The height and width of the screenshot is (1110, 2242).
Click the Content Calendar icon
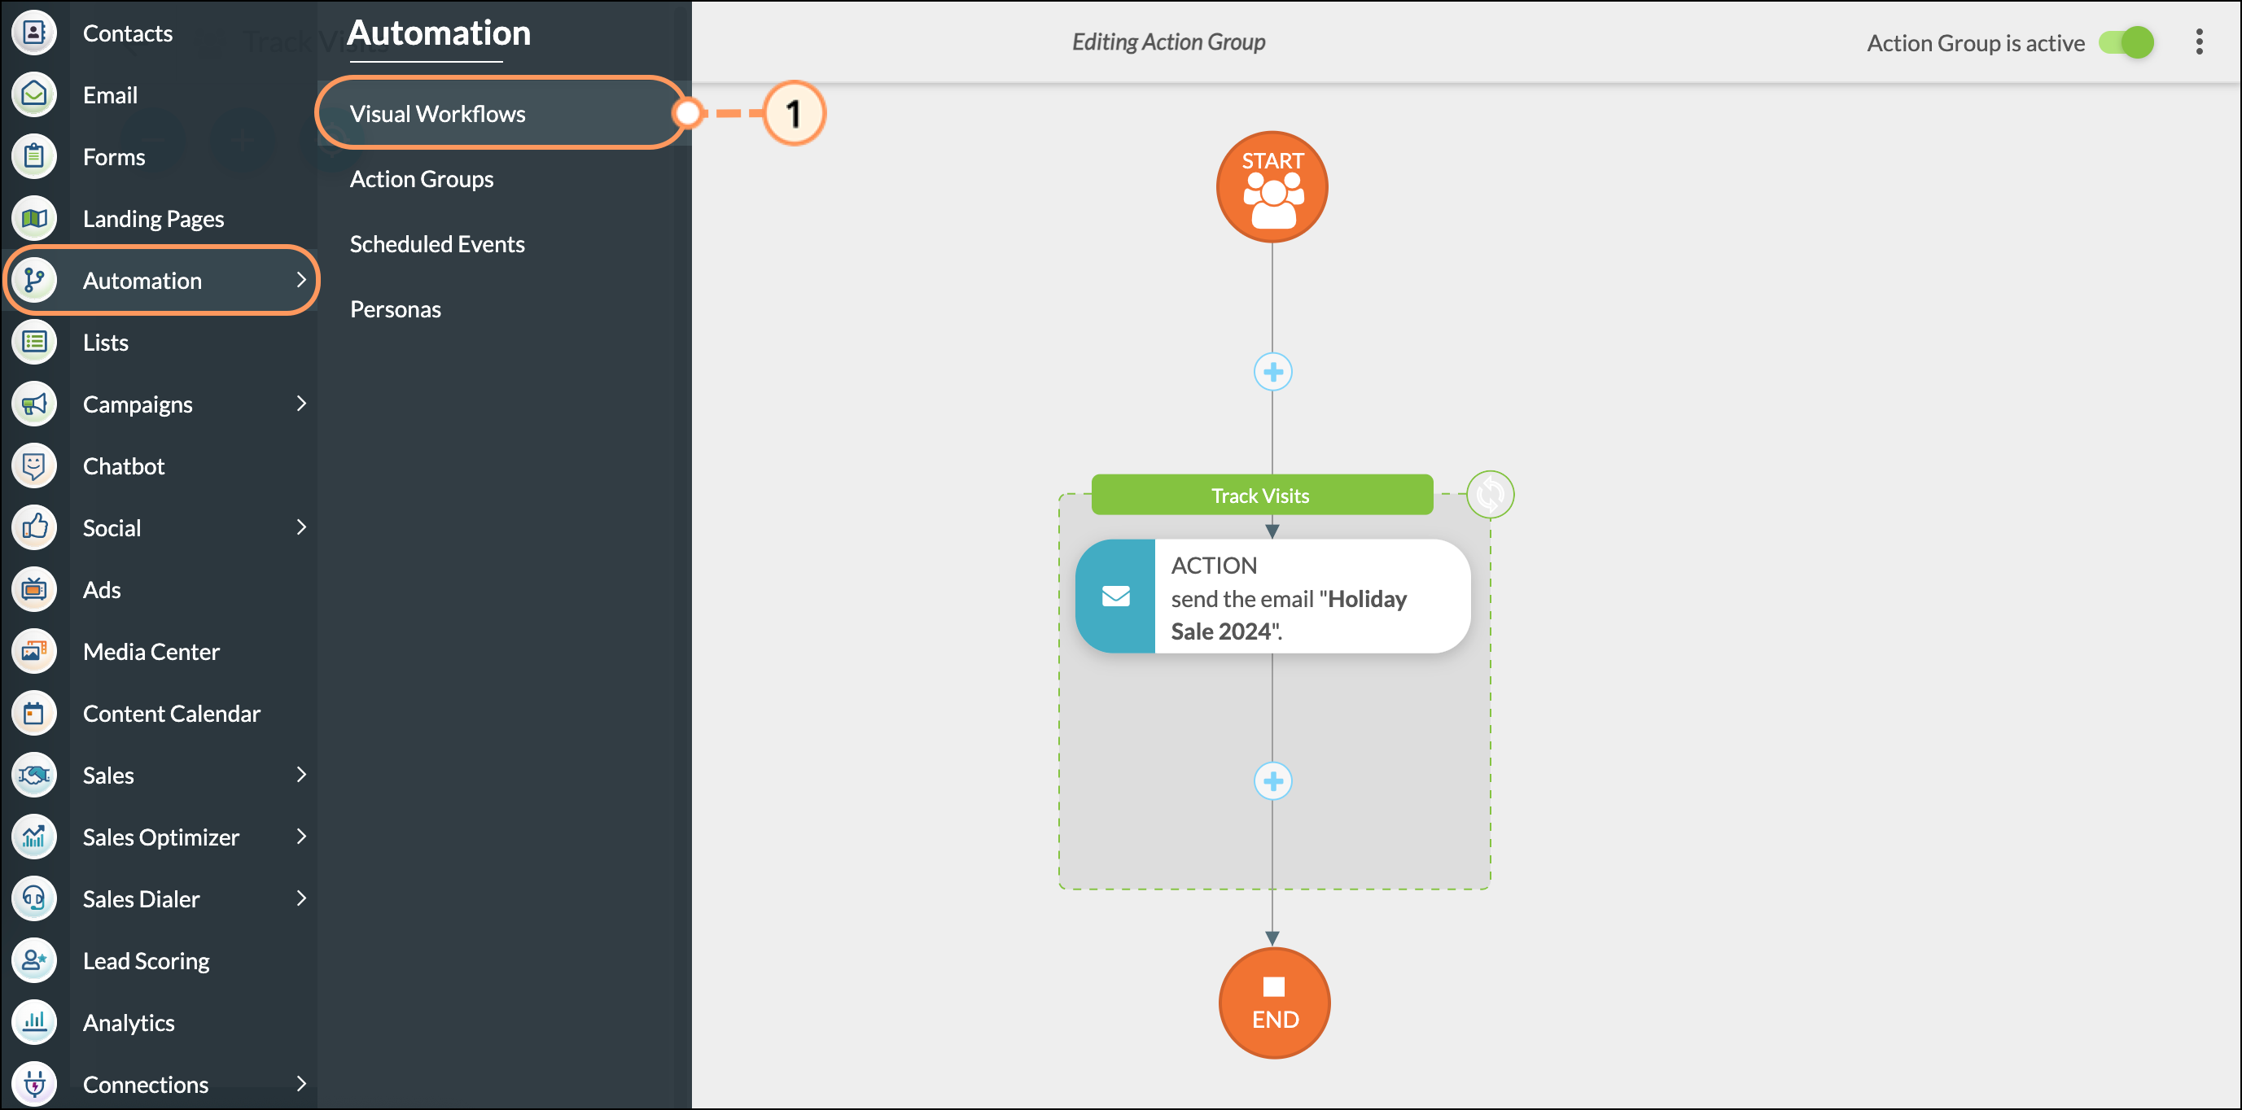coord(34,714)
